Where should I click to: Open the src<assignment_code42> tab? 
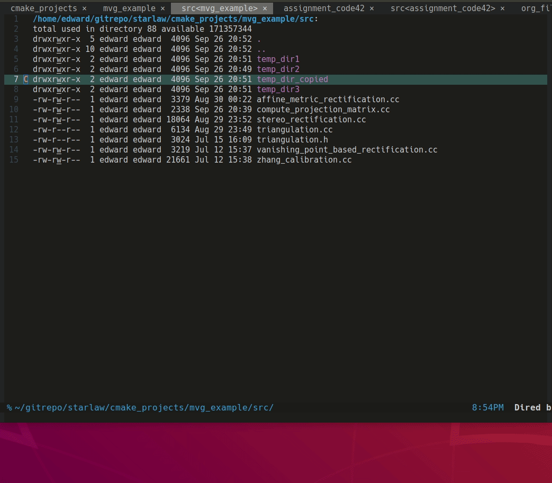coord(443,8)
